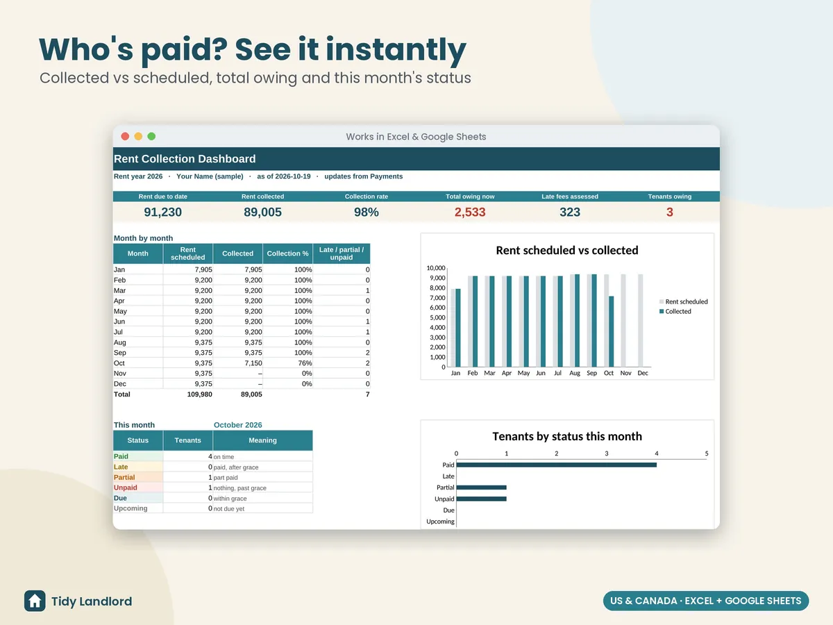This screenshot has width=833, height=625.
Task: Click the Works in Excel & Google Sheets title
Action: [x=416, y=137]
